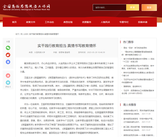Viewport: 162px width, 137px height.
Task: Open the 资源服务 navigation item
Action: [87, 22]
